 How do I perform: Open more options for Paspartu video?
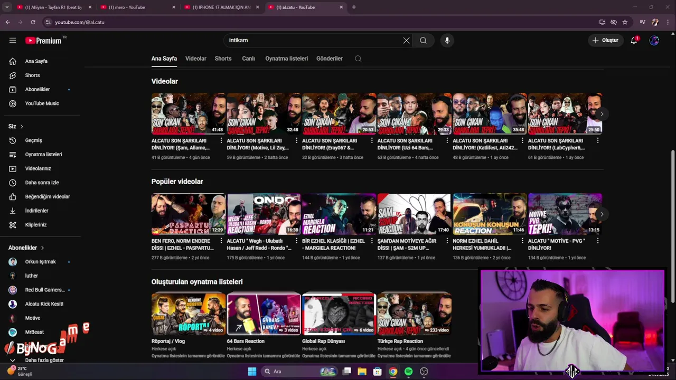coord(221,241)
